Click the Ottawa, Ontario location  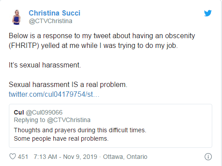[x=125, y=157]
